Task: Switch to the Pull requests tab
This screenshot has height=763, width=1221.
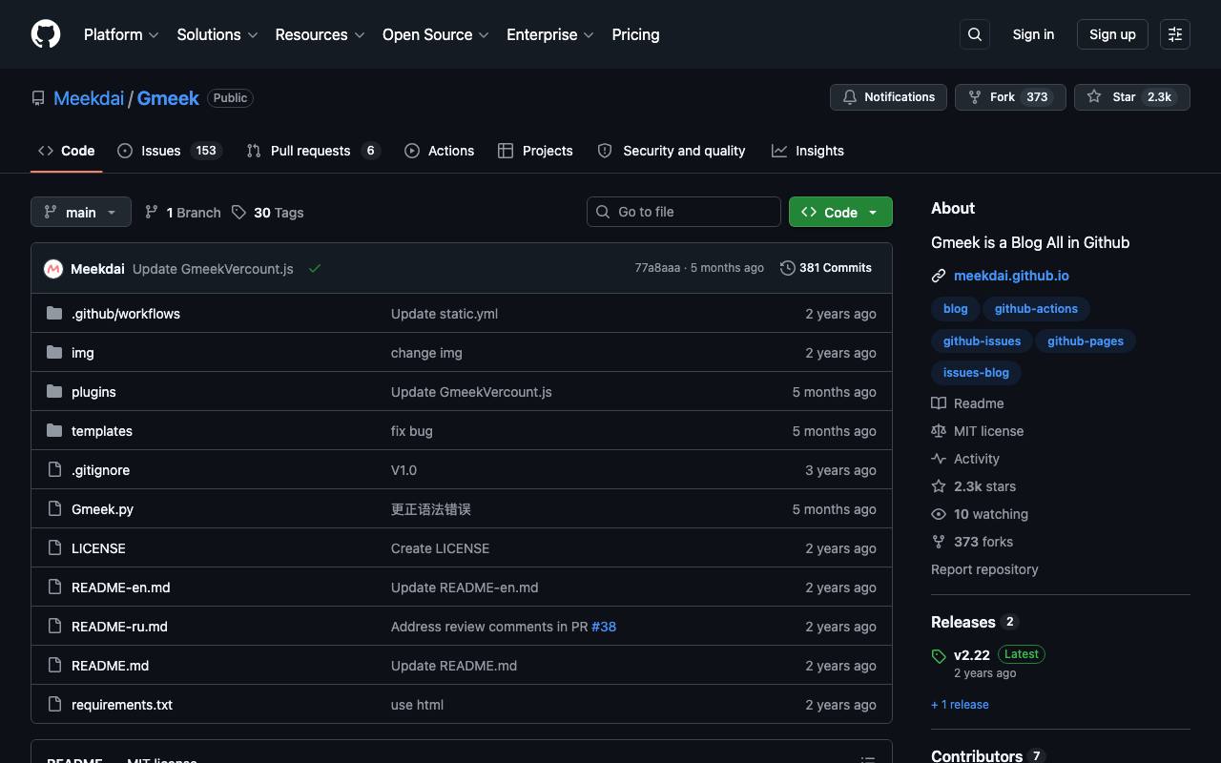Action: (x=313, y=151)
